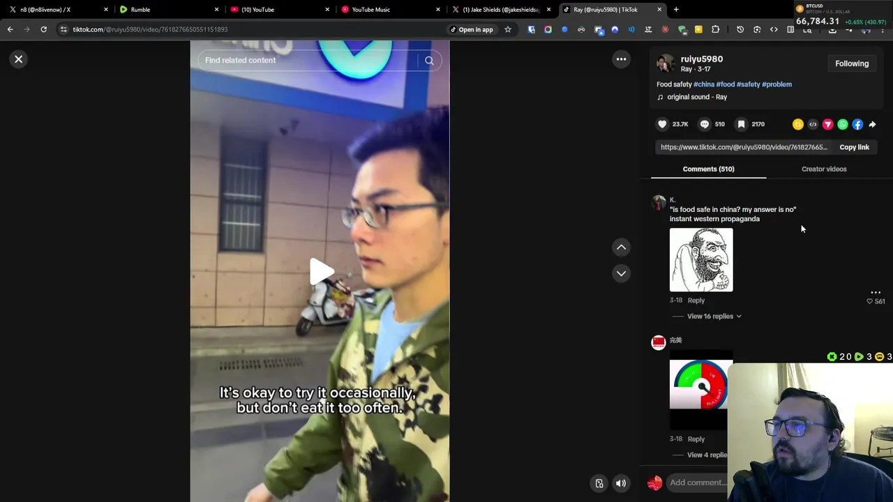Focus the Find related content field
This screenshot has width=893, height=502.
(307, 61)
